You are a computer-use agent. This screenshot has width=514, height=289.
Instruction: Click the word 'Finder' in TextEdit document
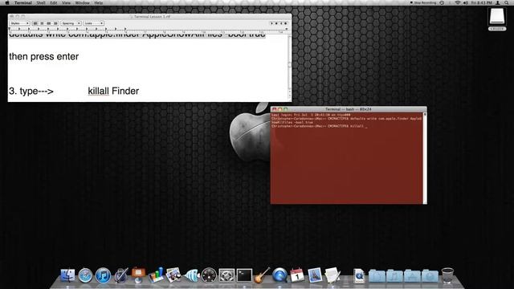(x=125, y=91)
